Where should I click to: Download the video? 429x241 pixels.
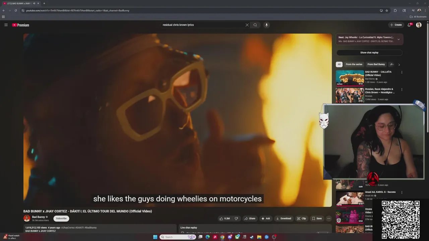pos(284,219)
